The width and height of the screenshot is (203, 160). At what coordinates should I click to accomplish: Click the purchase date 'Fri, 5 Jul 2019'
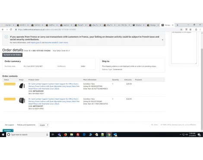click(x=33, y=66)
